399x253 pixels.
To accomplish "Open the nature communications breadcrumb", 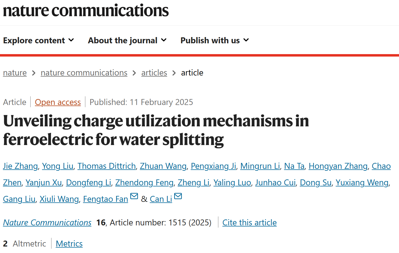I will point(84,73).
